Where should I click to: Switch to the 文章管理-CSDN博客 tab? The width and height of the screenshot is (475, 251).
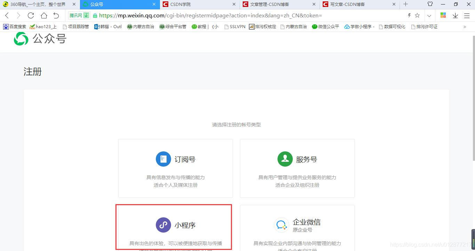[280, 5]
